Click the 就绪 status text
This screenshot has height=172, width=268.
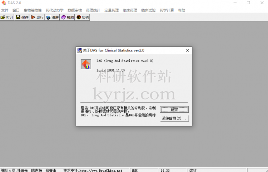coord(193,171)
